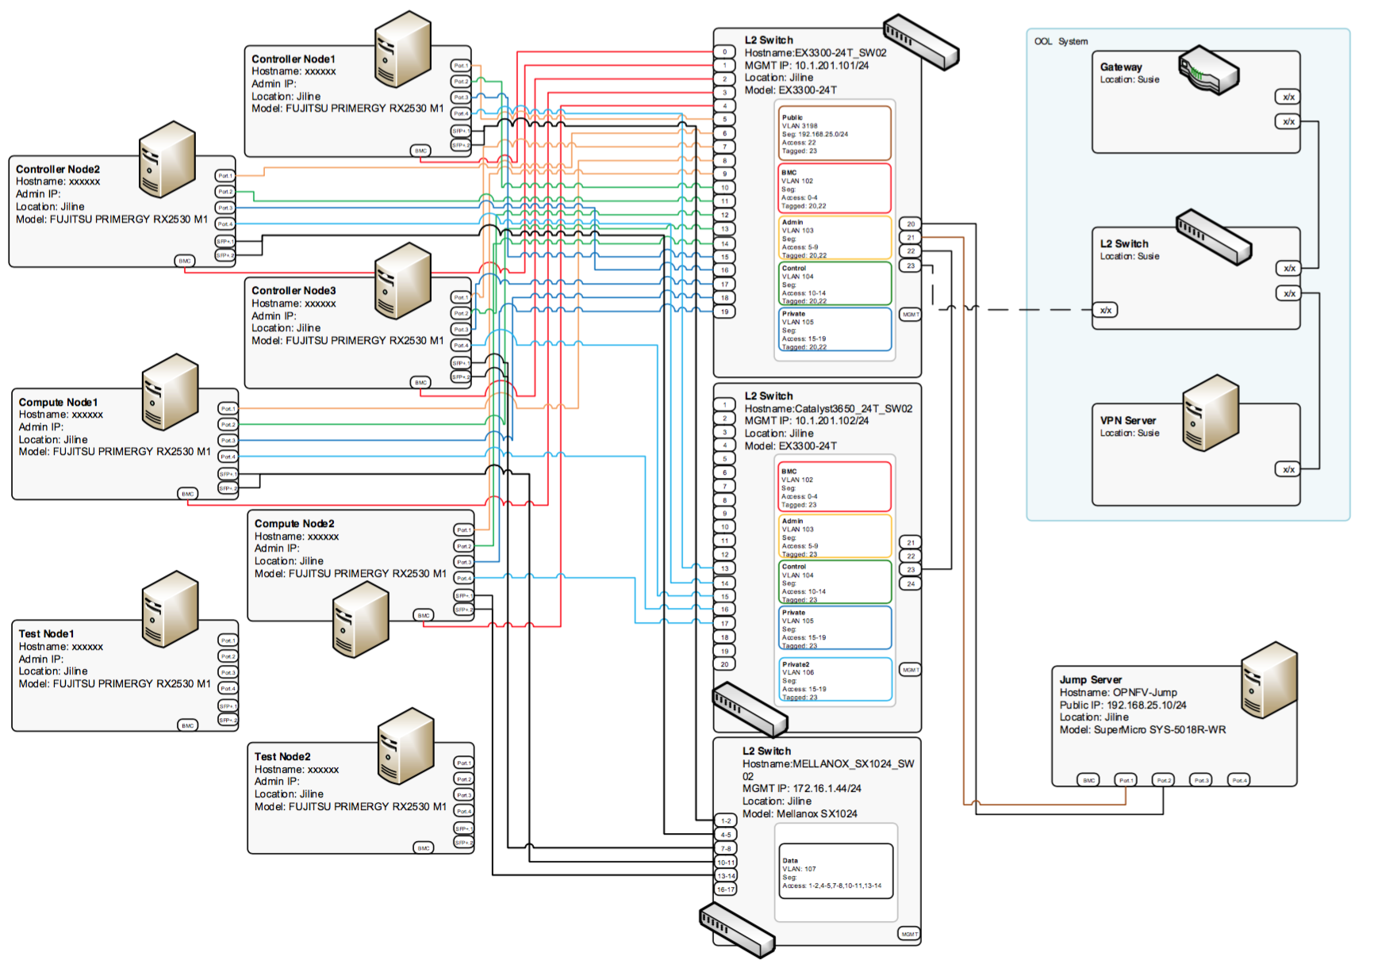Click the Controller Node1 server icon
This screenshot has width=1374, height=975.
[402, 48]
